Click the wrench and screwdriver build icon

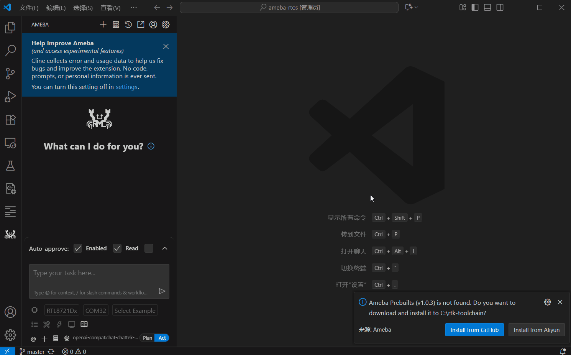point(47,324)
